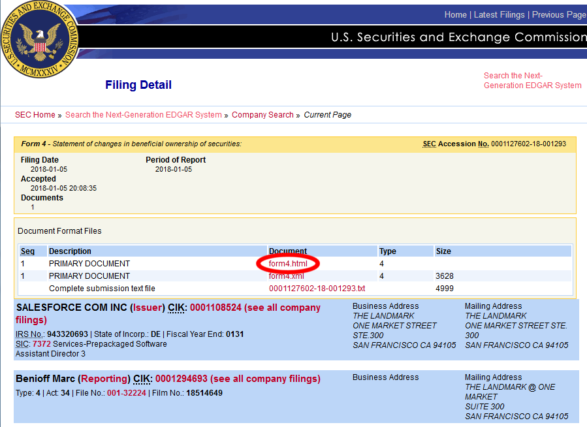This screenshot has height=427, width=587.
Task: Go back via the Previous Page link
Action: 558,14
